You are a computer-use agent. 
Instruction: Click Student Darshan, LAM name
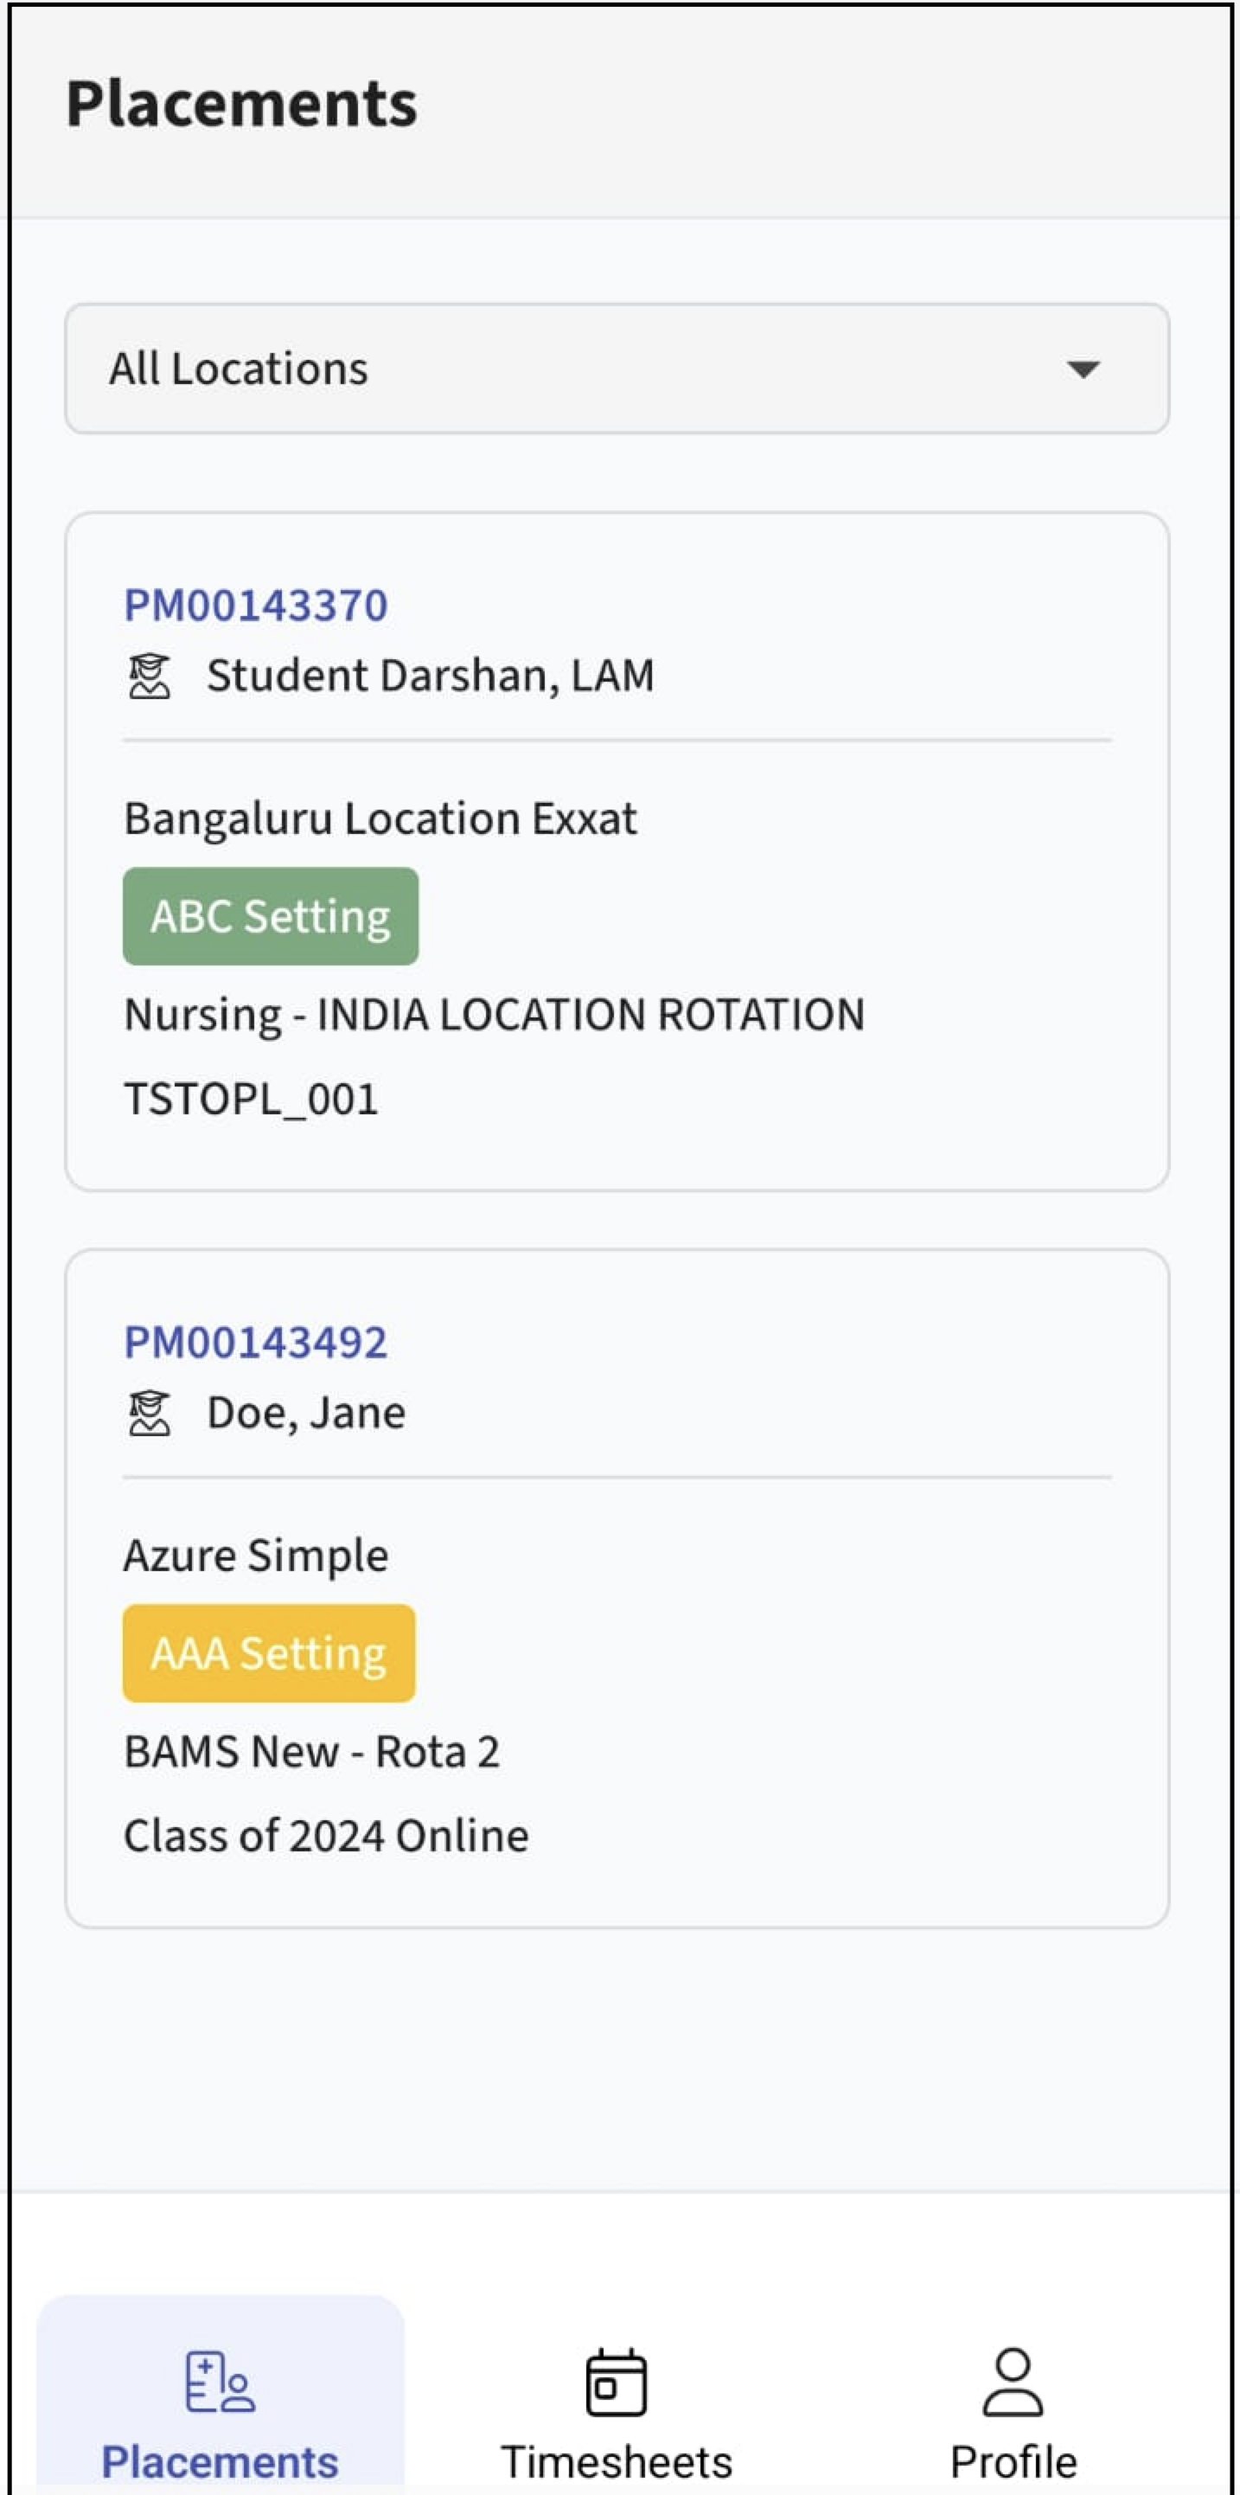pyautogui.click(x=430, y=676)
